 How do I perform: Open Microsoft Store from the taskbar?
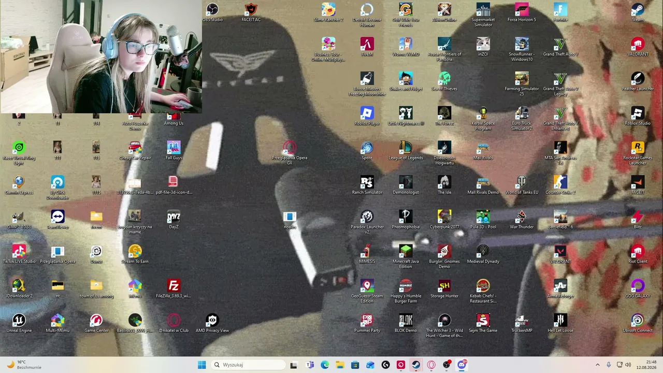[355, 365]
